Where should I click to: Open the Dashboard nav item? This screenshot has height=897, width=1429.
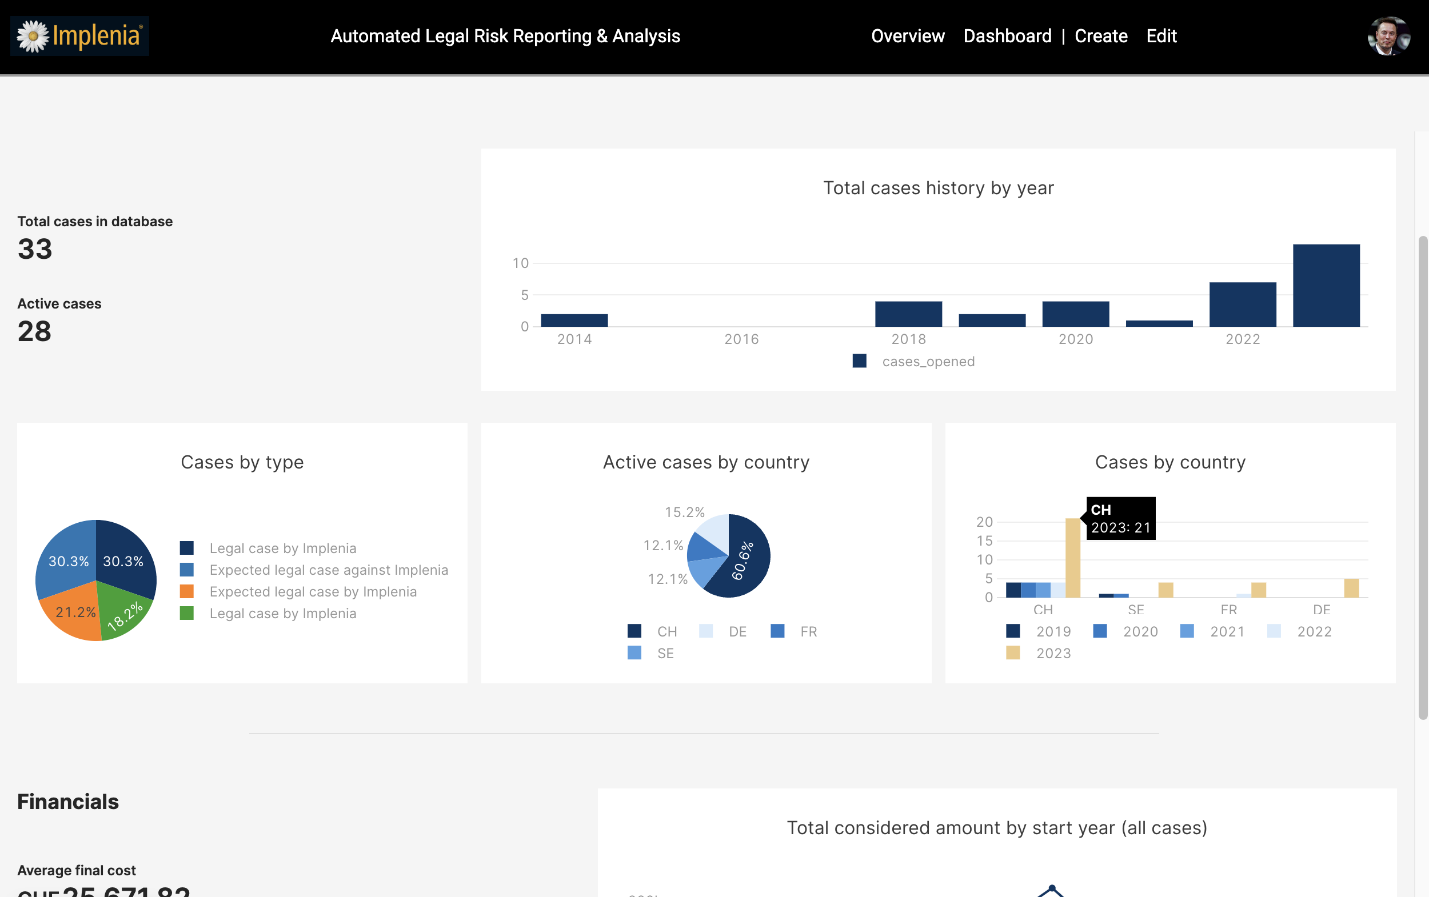pyautogui.click(x=1007, y=36)
